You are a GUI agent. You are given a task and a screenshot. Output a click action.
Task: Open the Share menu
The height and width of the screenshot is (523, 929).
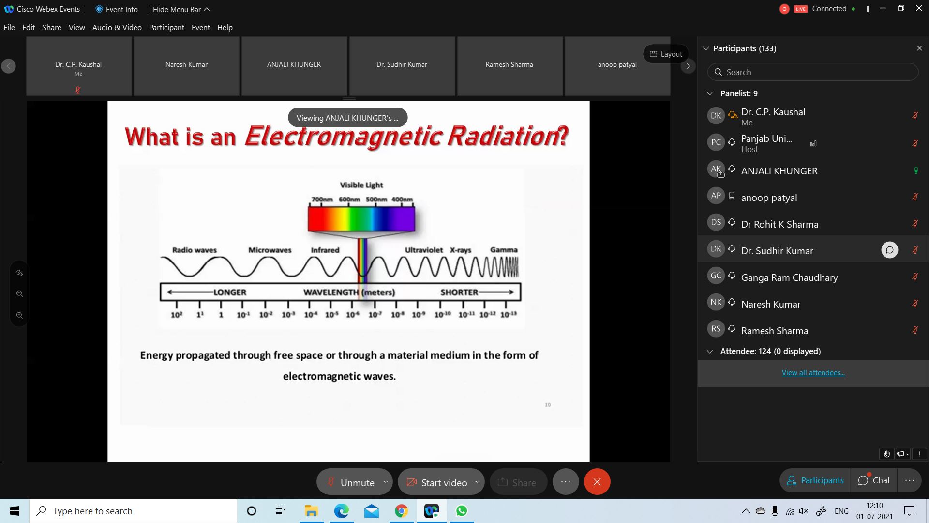click(x=52, y=27)
